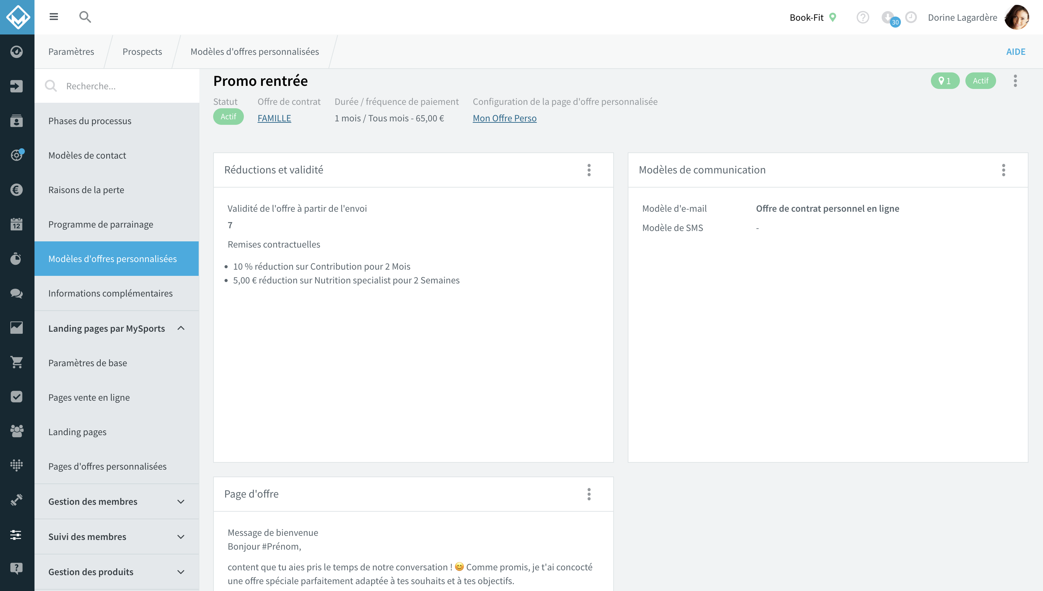The image size is (1043, 591).
Task: Open Réductions et validité options menu
Action: coord(589,170)
